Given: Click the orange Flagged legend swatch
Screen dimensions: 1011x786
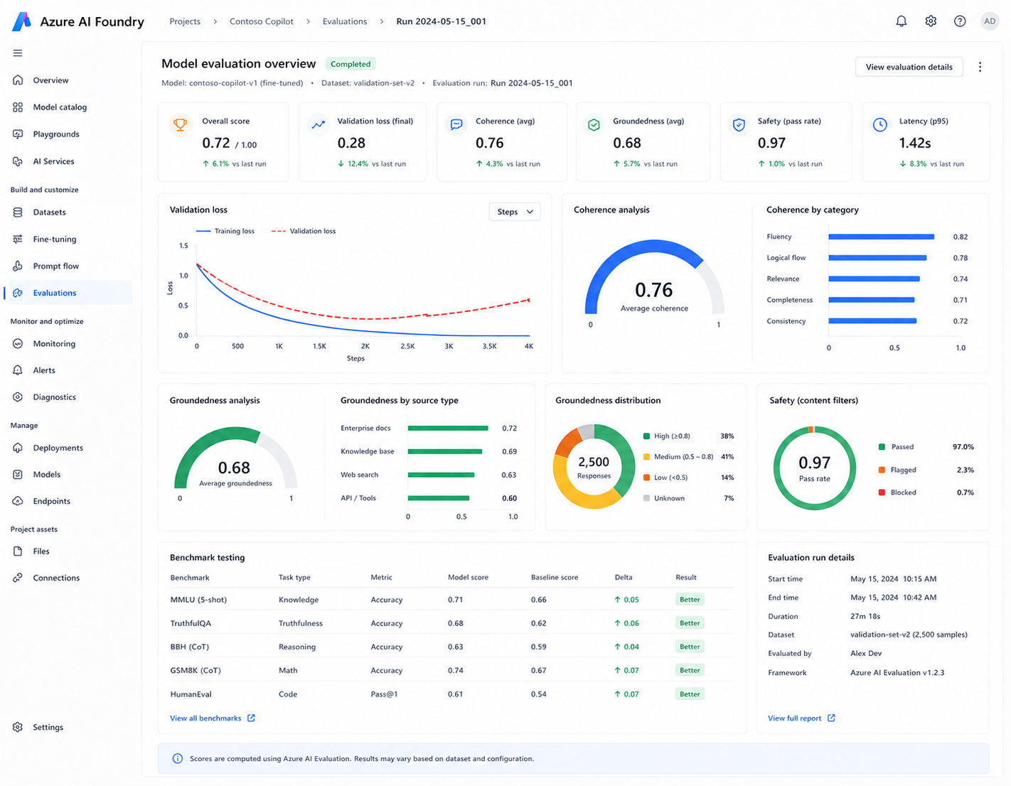Looking at the screenshot, I should [x=882, y=470].
